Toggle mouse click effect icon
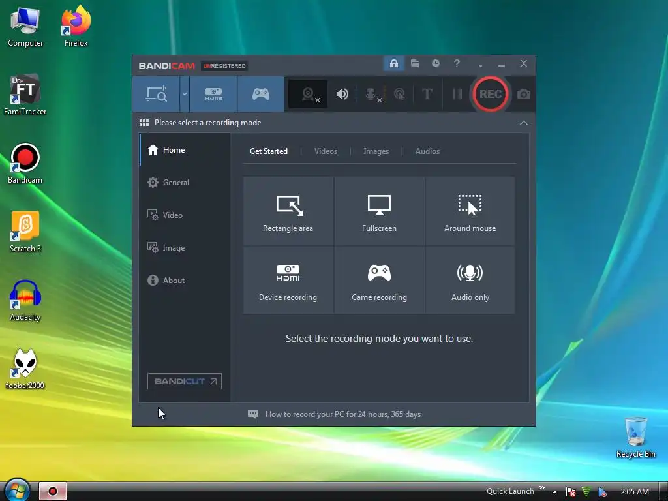668x501 pixels. (399, 94)
